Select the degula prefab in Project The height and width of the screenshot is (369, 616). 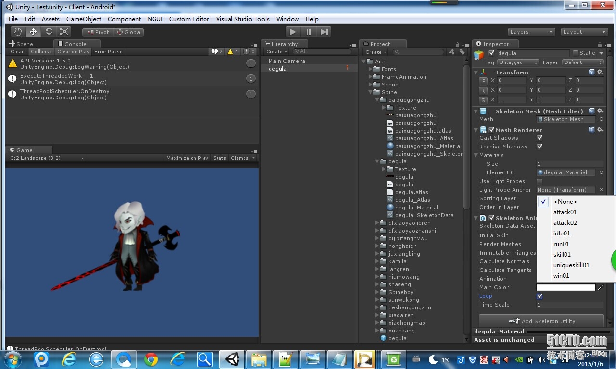(397, 338)
